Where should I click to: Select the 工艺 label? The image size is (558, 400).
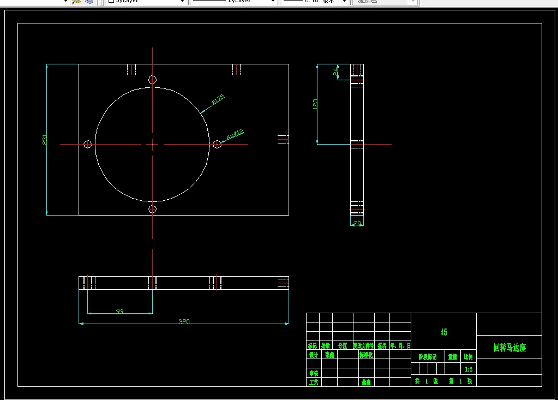[x=314, y=383]
